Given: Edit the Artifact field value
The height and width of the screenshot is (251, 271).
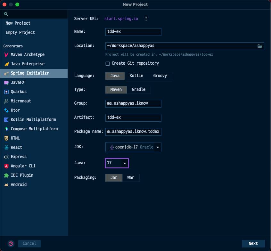Looking at the screenshot, I should point(133,118).
